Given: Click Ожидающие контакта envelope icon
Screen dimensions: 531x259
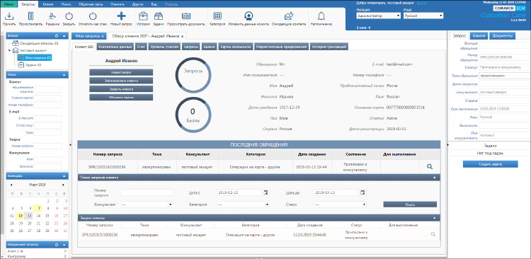Looking at the screenshot, I should [289, 16].
